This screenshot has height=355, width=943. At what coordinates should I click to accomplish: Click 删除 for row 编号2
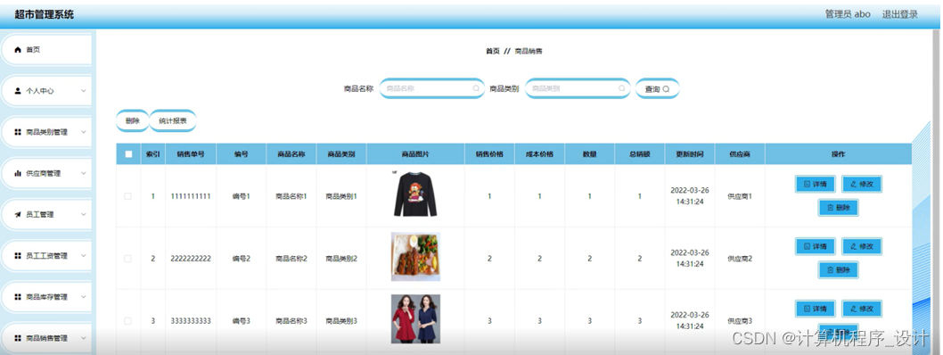[x=839, y=270]
